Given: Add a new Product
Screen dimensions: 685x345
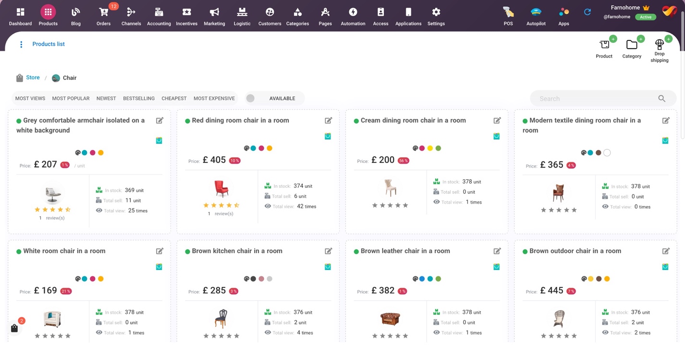Looking at the screenshot, I should [604, 49].
